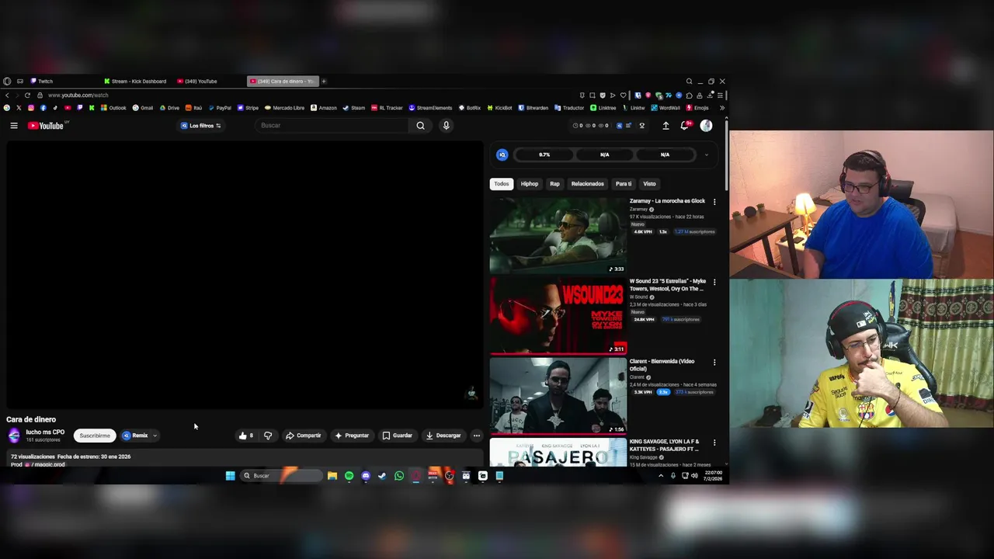This screenshot has width=994, height=559.
Task: Focus the YouTube Buscar search field
Action: [332, 126]
